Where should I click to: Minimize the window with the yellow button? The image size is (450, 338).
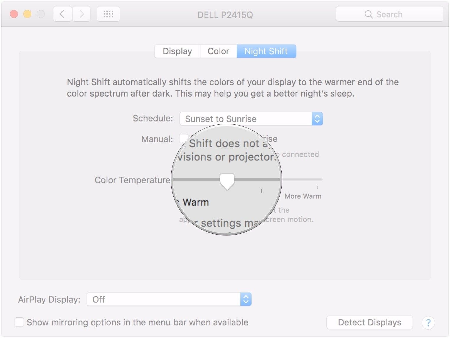point(27,14)
